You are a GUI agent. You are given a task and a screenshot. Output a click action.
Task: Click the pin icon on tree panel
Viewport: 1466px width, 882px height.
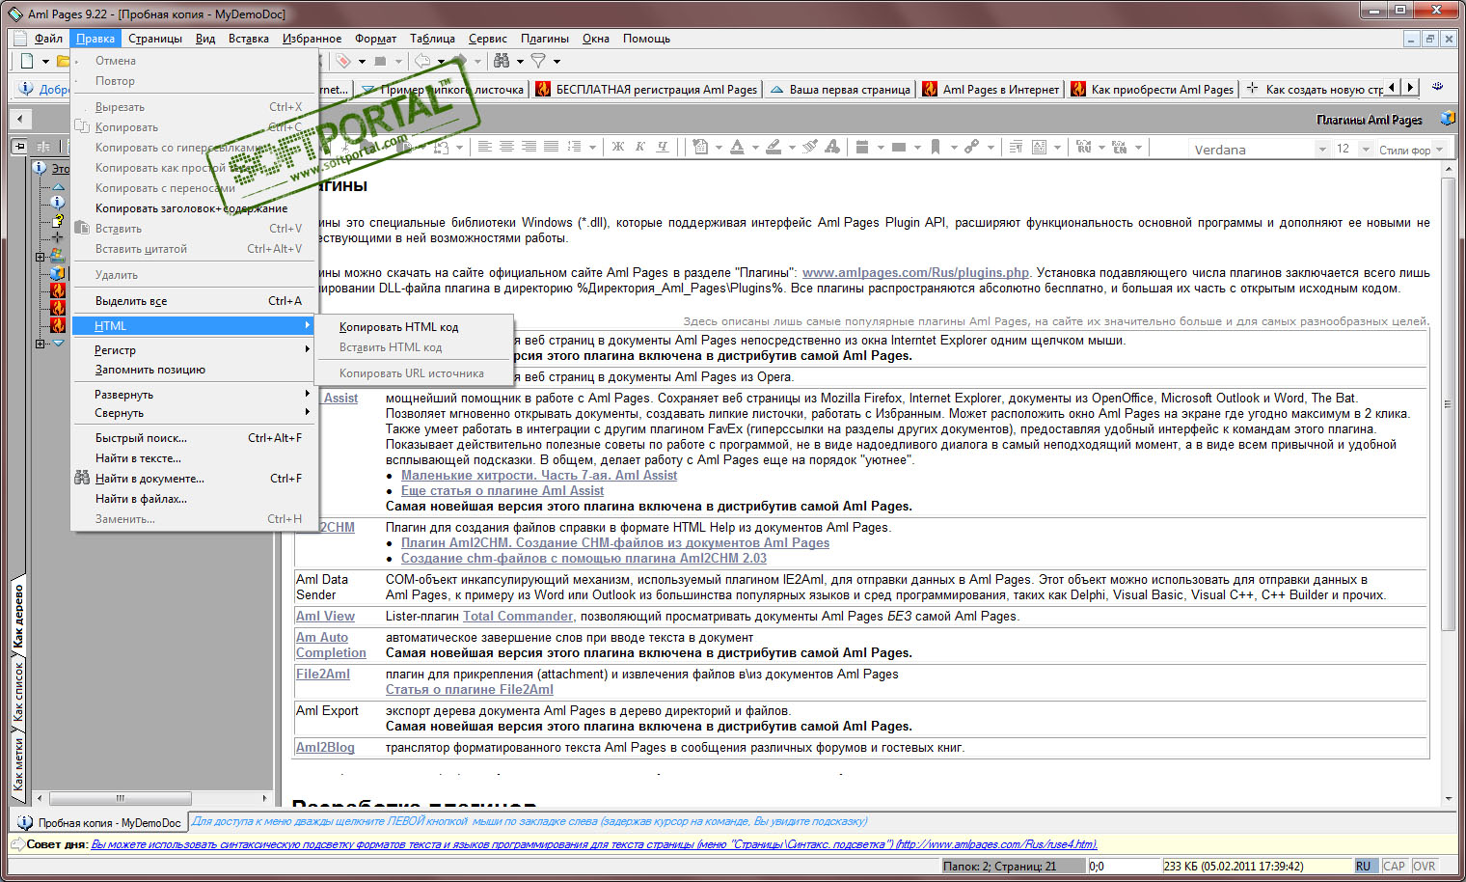(x=19, y=147)
